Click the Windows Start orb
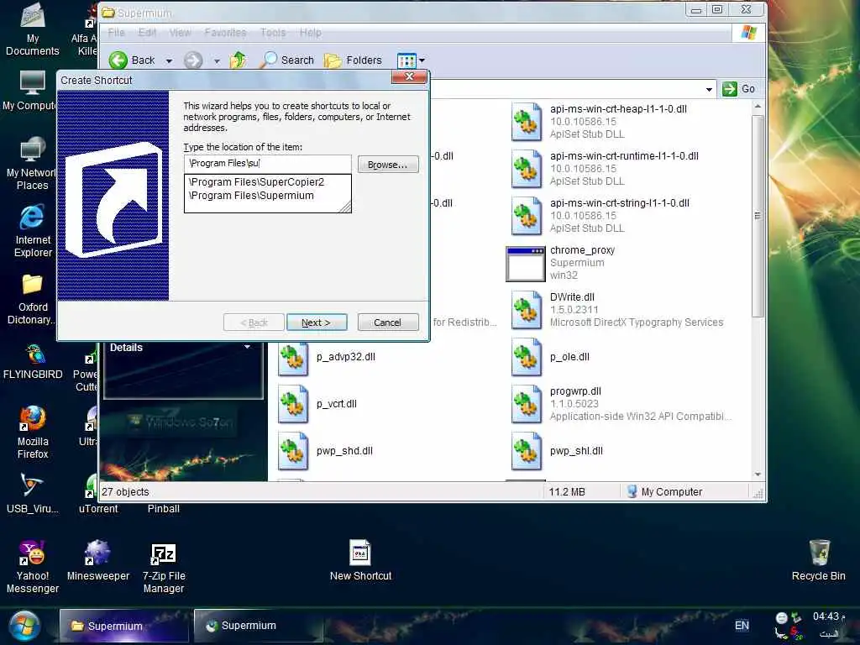Image resolution: width=860 pixels, height=645 pixels. (x=24, y=626)
